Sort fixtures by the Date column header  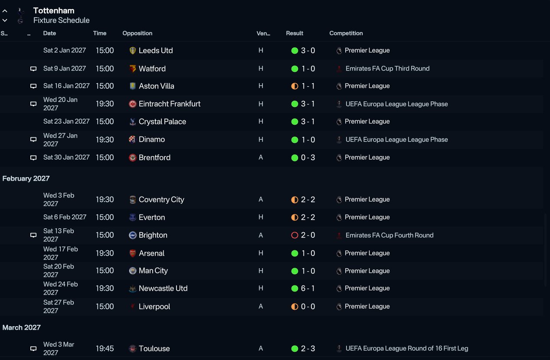click(49, 33)
